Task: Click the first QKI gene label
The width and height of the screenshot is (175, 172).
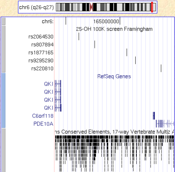Action: click(48, 84)
